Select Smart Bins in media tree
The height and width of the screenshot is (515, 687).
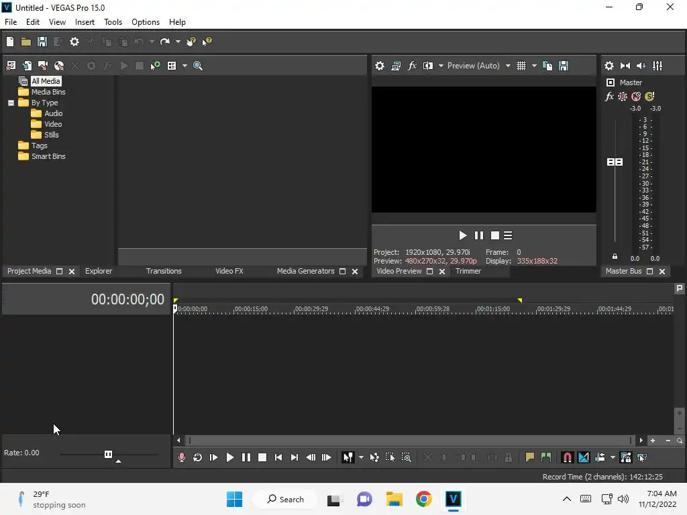48,156
